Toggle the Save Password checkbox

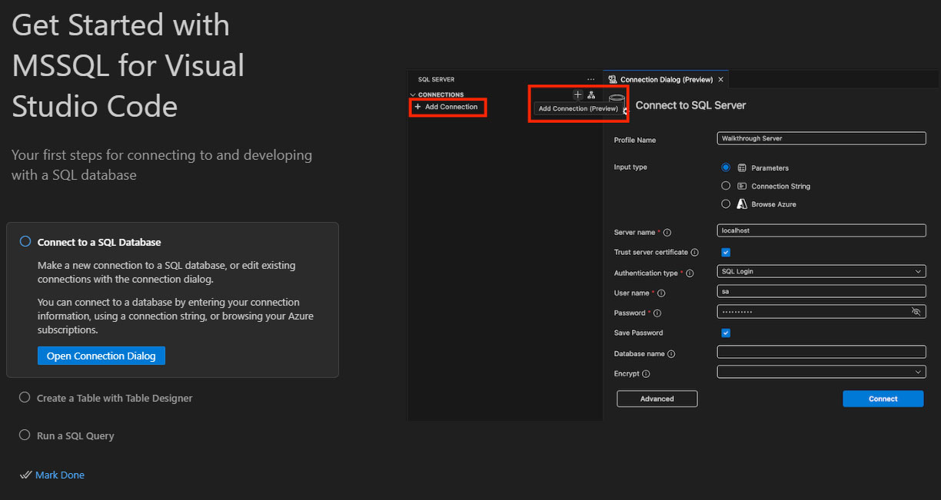pos(726,333)
